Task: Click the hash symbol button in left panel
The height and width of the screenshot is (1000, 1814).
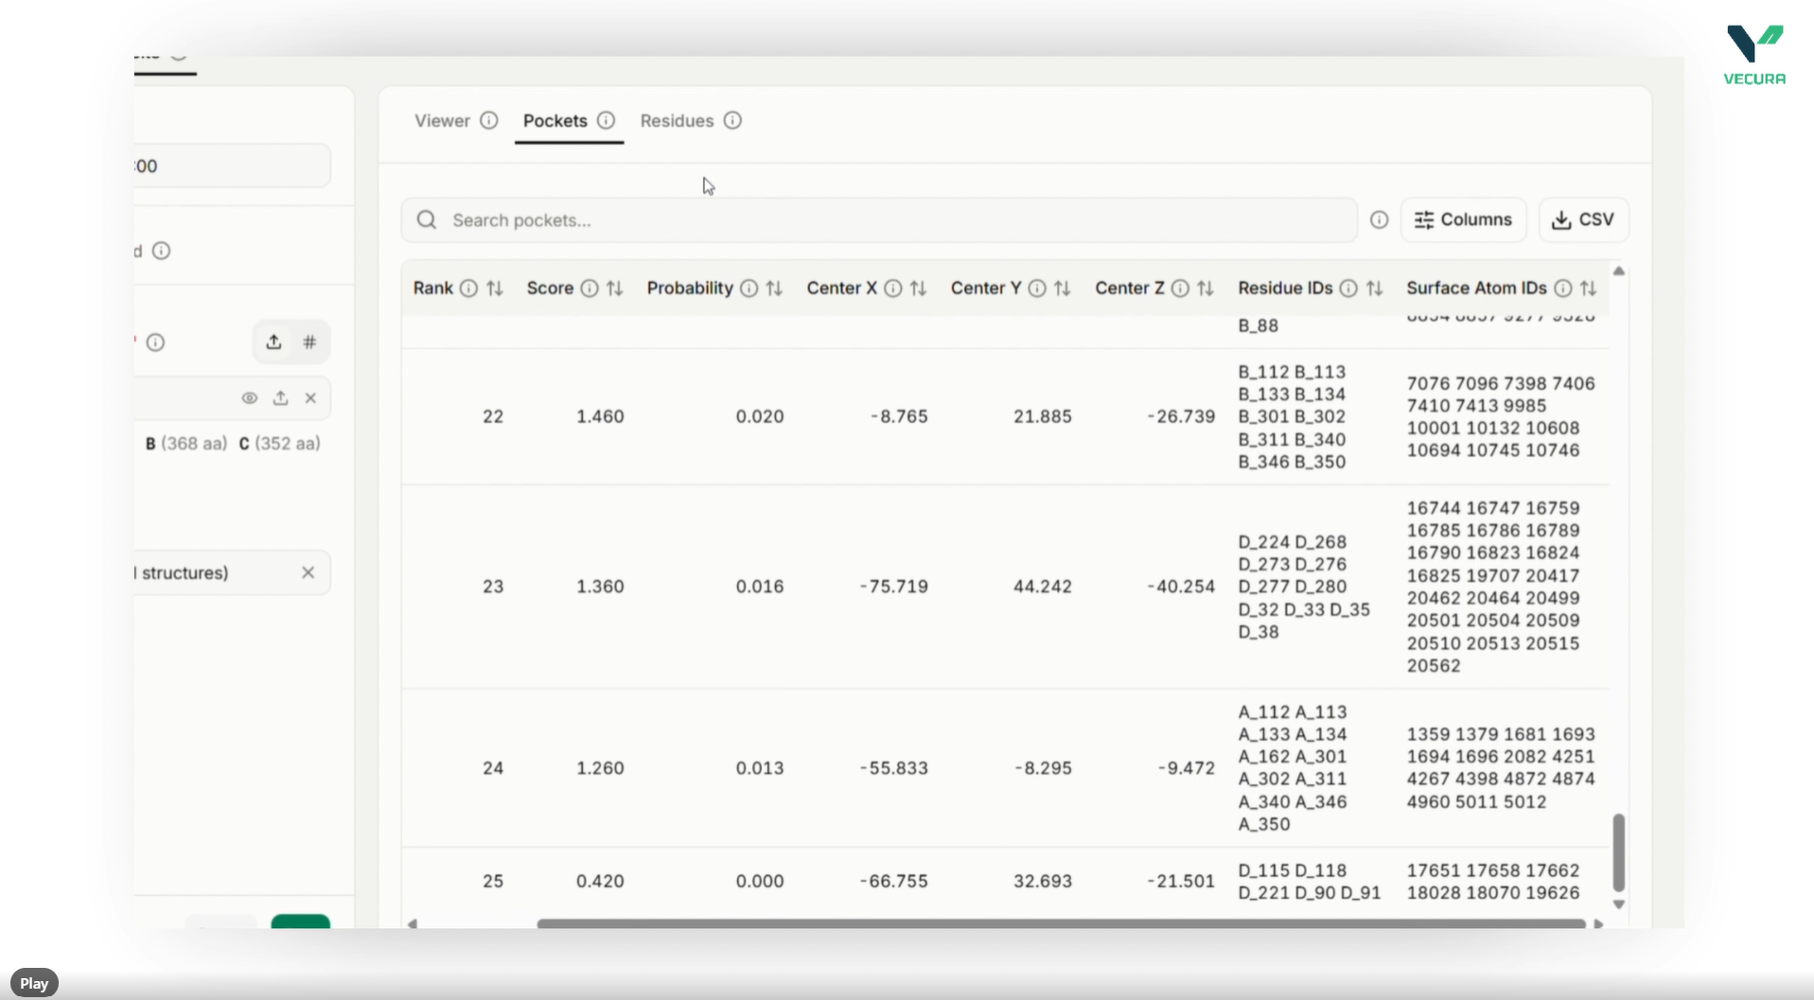Action: (309, 342)
